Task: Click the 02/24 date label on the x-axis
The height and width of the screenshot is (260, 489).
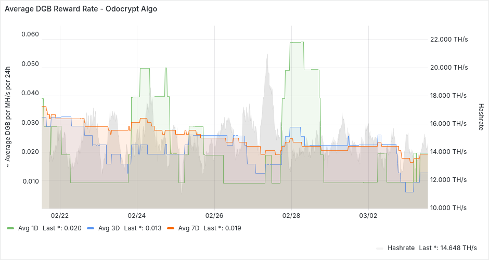Action: 137,215
